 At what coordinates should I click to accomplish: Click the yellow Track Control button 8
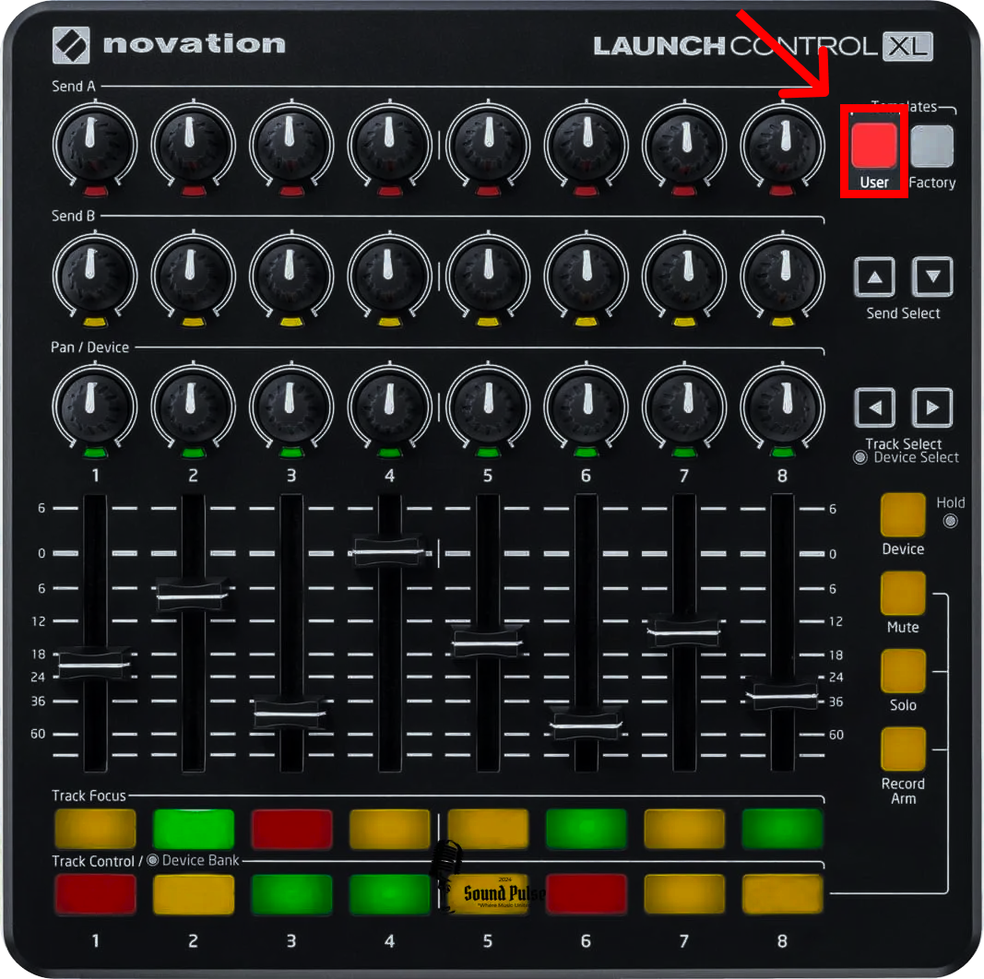click(x=783, y=893)
